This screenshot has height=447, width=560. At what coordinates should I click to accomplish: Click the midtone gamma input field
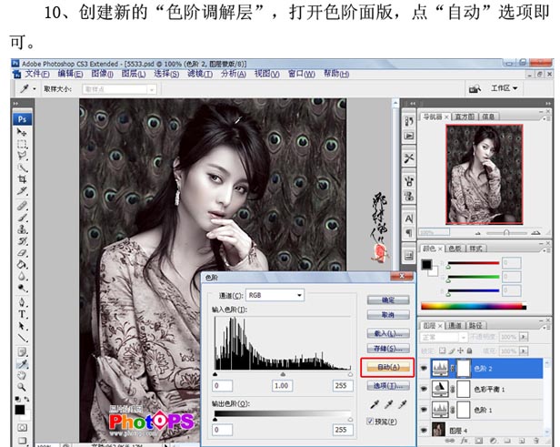282,385
